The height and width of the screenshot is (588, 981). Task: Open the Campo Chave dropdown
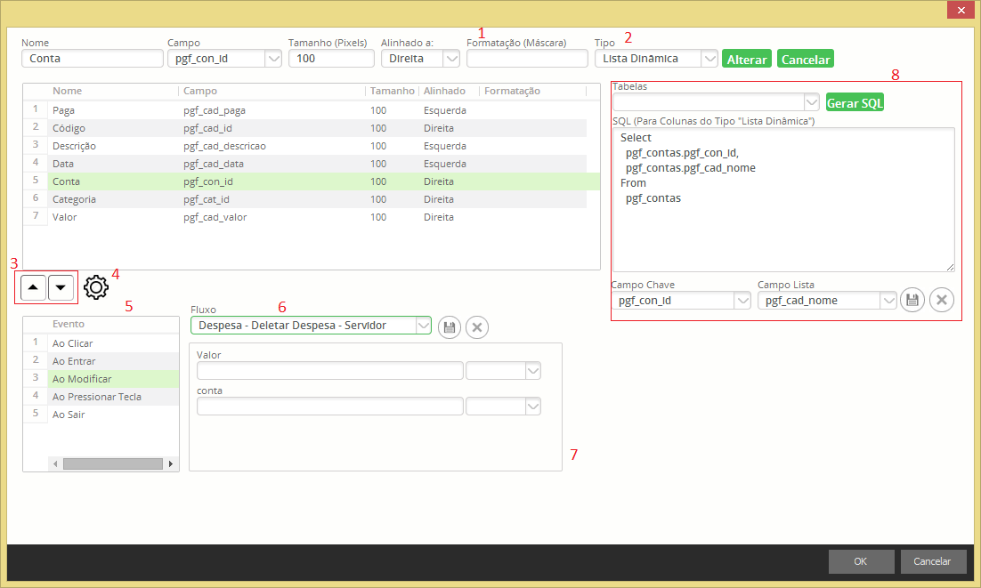[742, 301]
